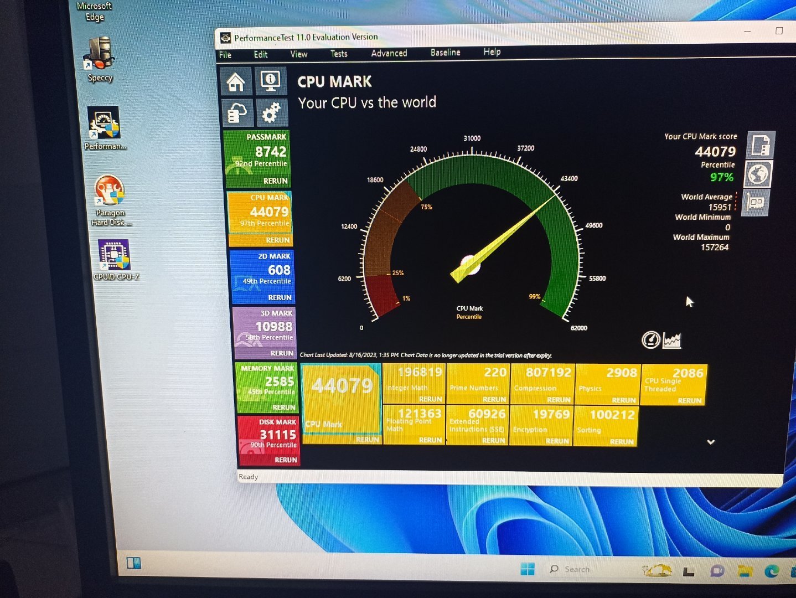
Task: Open the File menu
Action: click(x=225, y=55)
